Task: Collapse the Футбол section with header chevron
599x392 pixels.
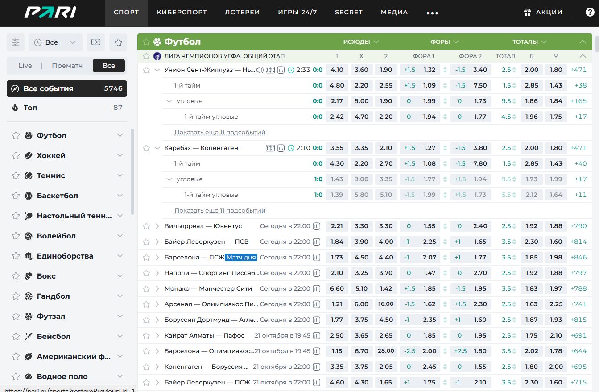Action: coord(582,42)
